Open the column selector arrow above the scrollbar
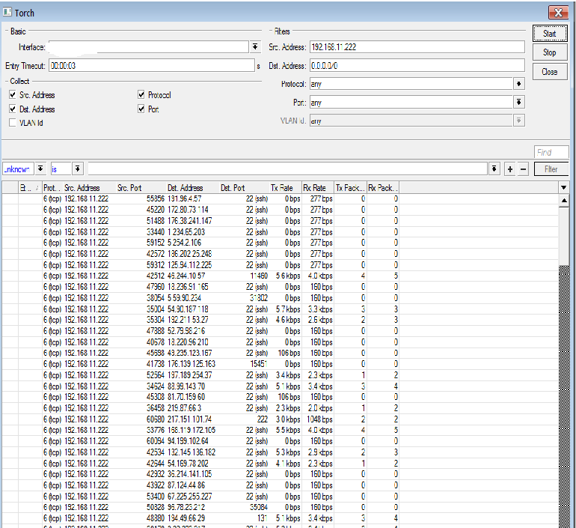The height and width of the screenshot is (528, 576). tap(563, 188)
